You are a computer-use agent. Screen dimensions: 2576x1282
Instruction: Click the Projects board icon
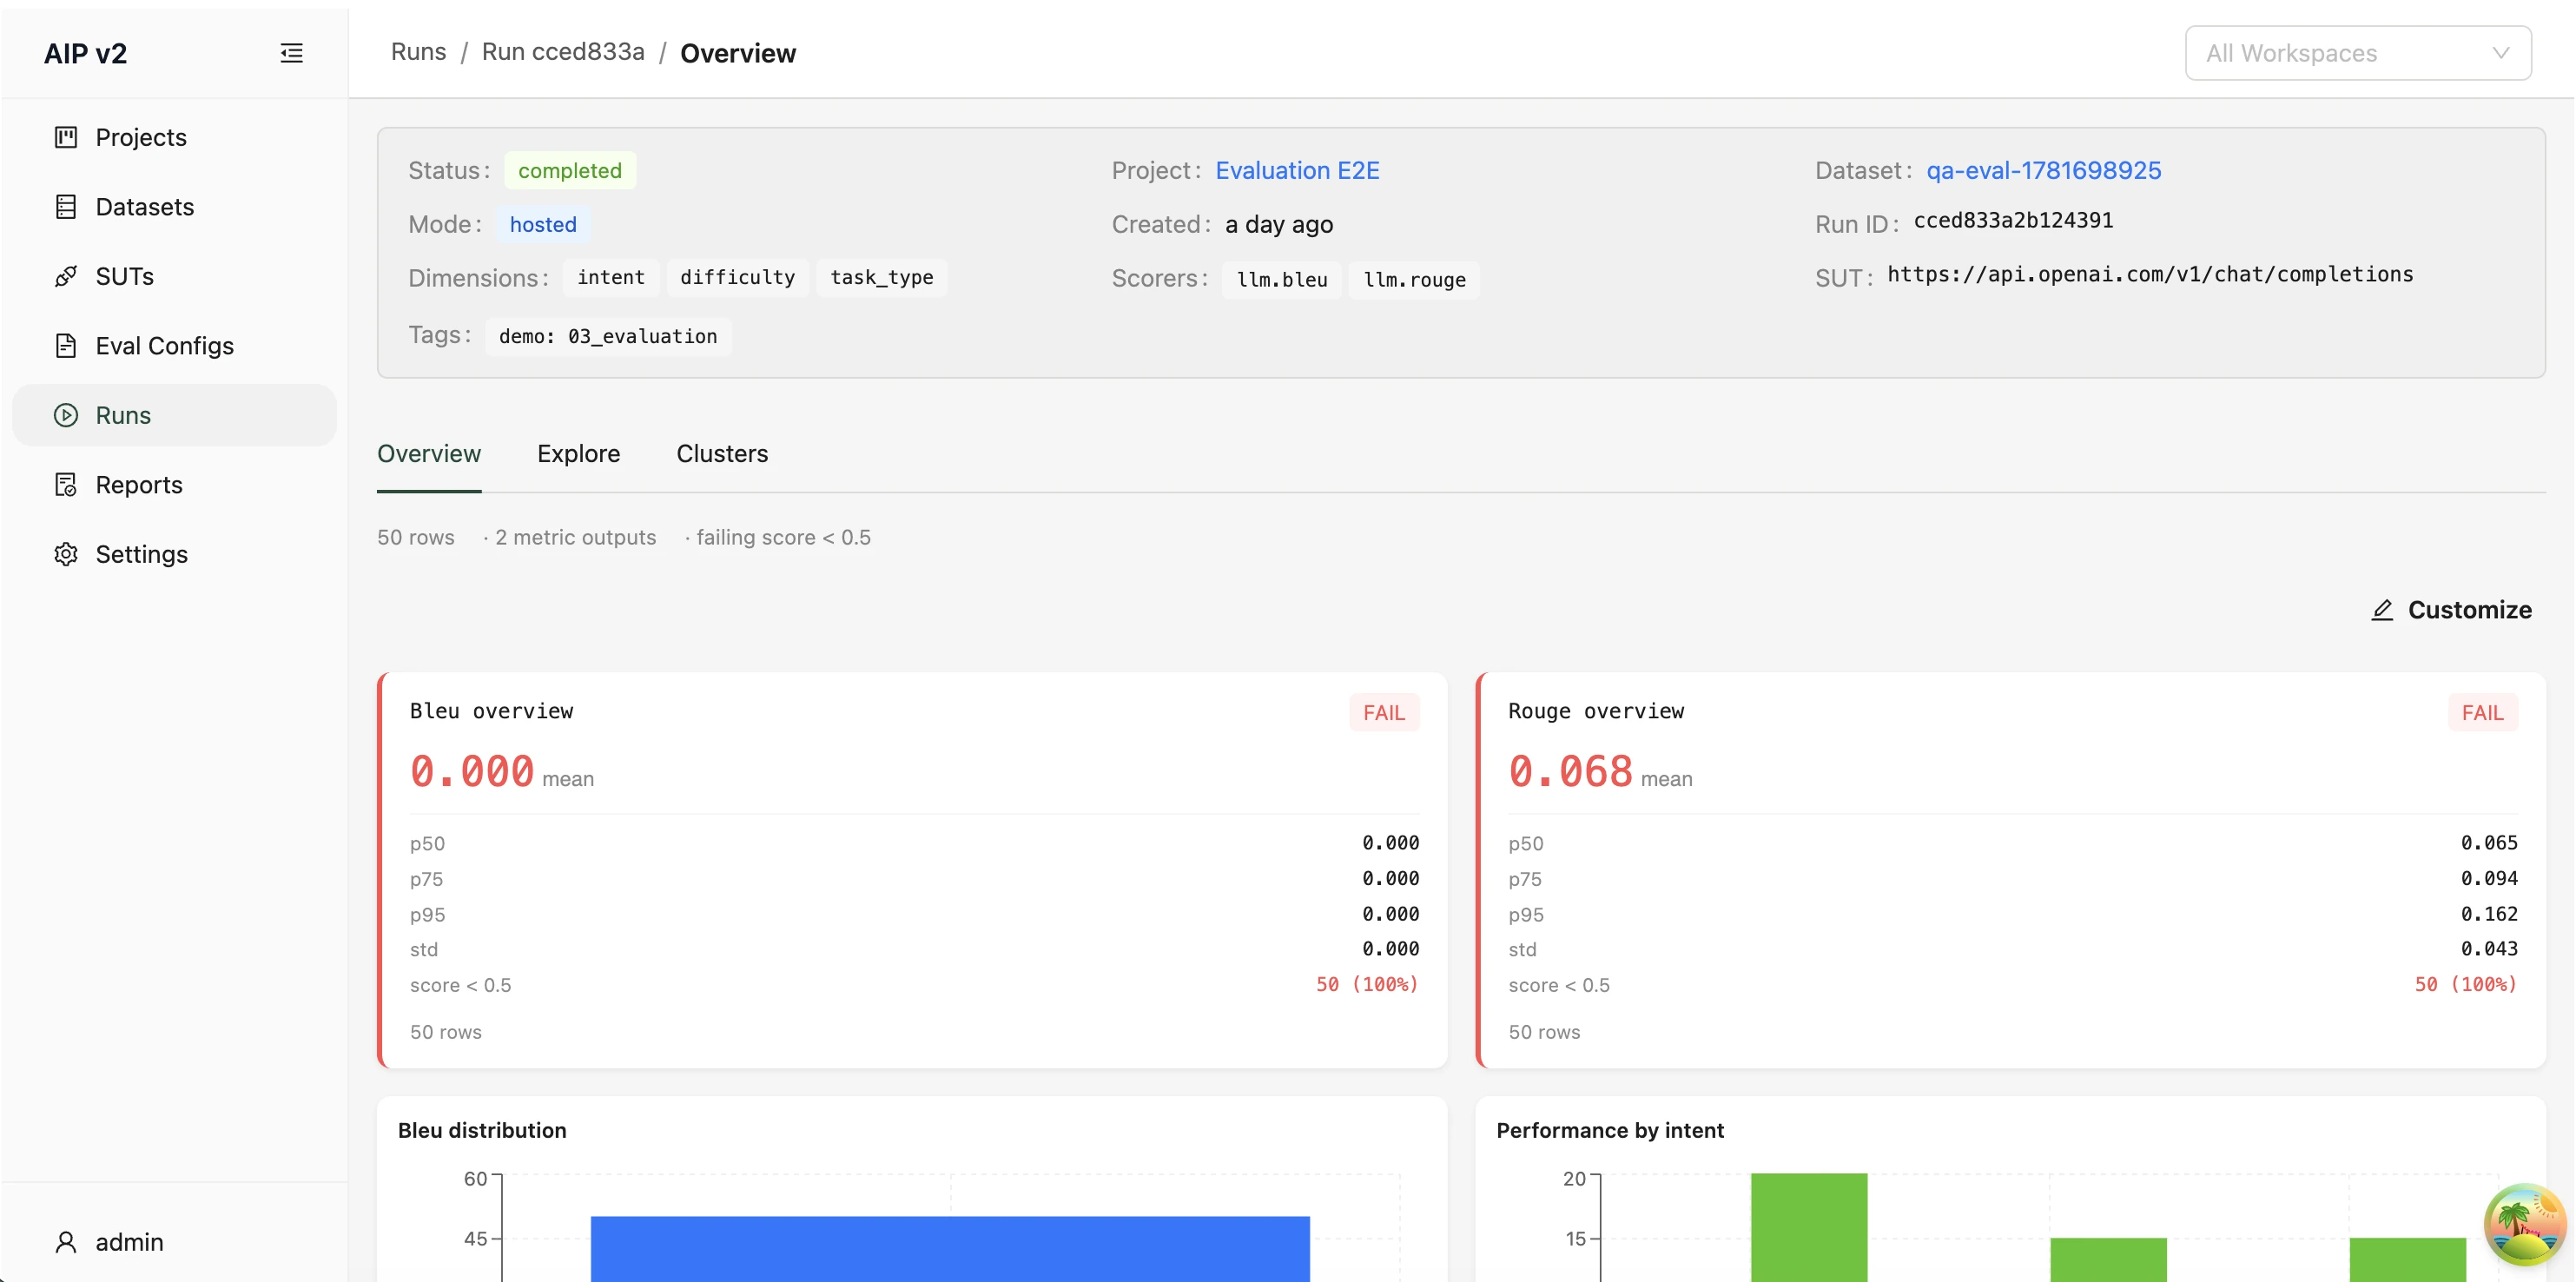tap(66, 137)
